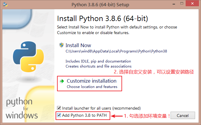Viewport: 201px width, 125px height.
Task: Click the green arrow next to Customize installation
Action: click(x=62, y=81)
